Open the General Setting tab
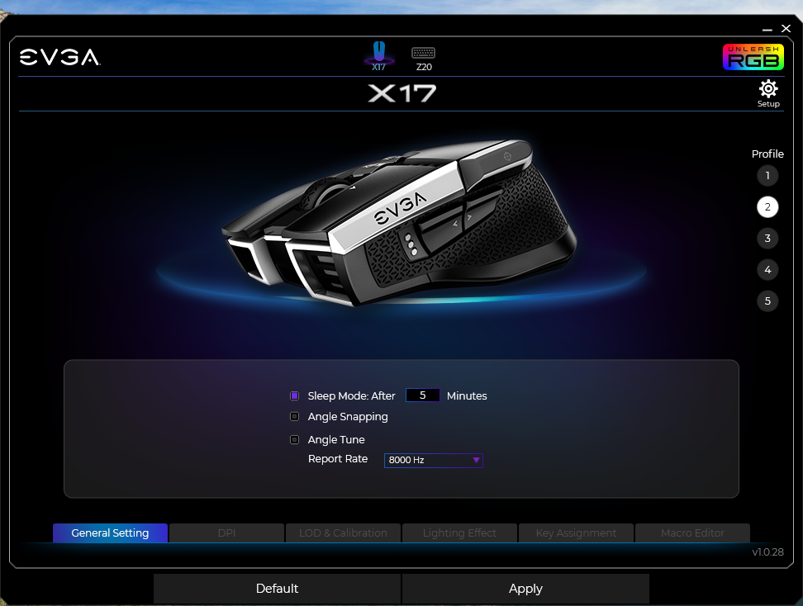This screenshot has height=606, width=803. [110, 533]
